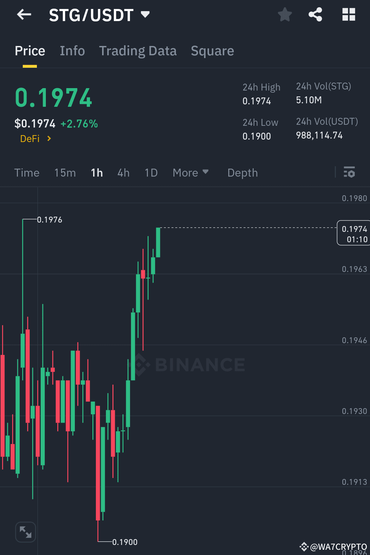Tap the 0.1974 price countdown label

pyautogui.click(x=353, y=233)
